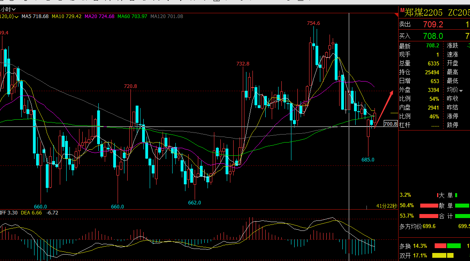This screenshot has height=261, width=470.
Task: Click the 最高 field label
Action: 453,72
